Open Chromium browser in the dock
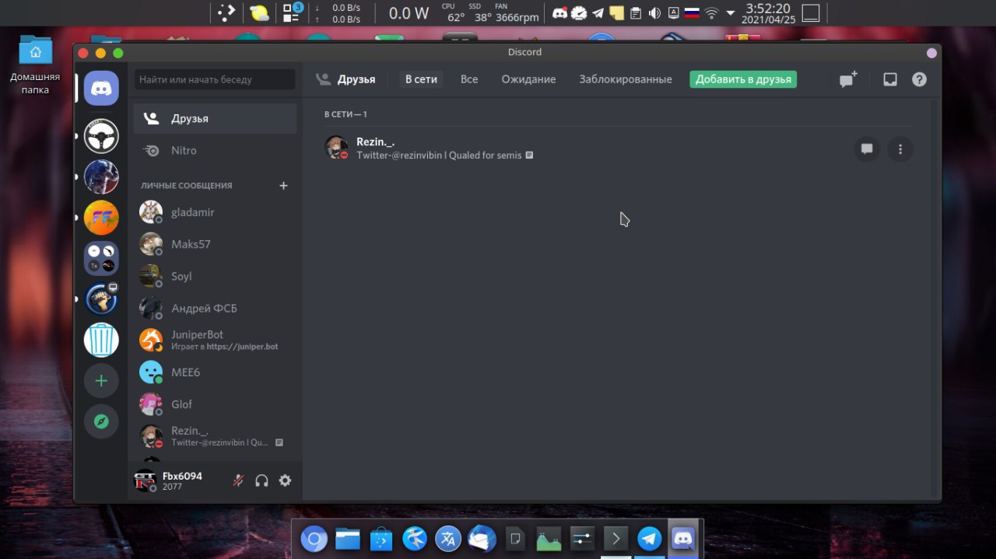 coord(314,539)
